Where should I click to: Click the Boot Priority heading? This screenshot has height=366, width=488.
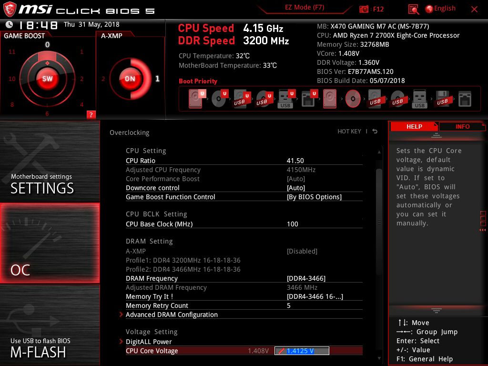[198, 81]
